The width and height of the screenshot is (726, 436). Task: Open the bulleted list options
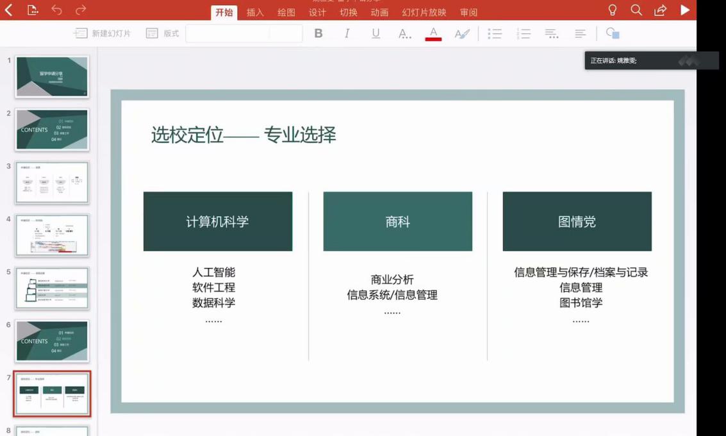point(495,33)
